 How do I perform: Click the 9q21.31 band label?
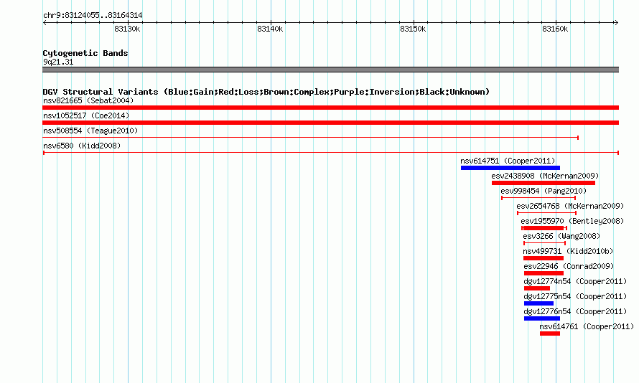coord(58,62)
